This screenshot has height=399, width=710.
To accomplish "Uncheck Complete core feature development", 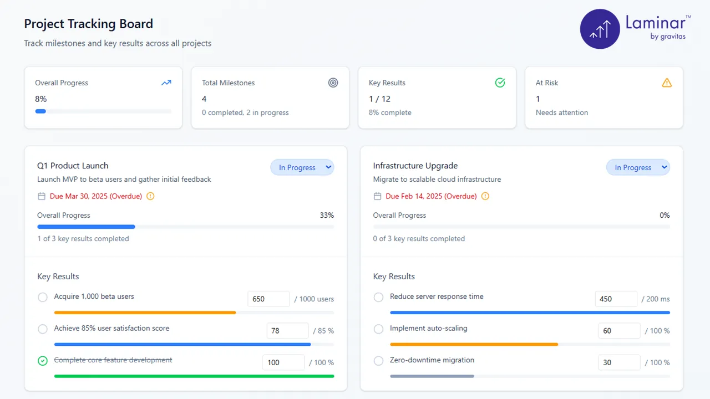I will (x=43, y=361).
